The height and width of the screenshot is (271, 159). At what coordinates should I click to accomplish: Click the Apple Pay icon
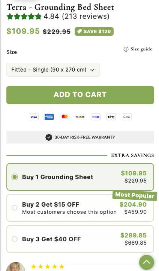pyautogui.click(x=111, y=117)
